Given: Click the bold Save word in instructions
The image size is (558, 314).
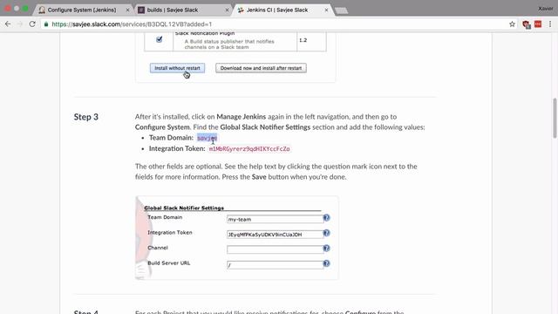Looking at the screenshot, I should pyautogui.click(x=259, y=176).
